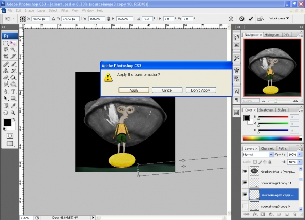The height and width of the screenshot is (220, 305).
Task: Hide the selected sourceimage3 copy layer eye
Action: [x=245, y=194]
